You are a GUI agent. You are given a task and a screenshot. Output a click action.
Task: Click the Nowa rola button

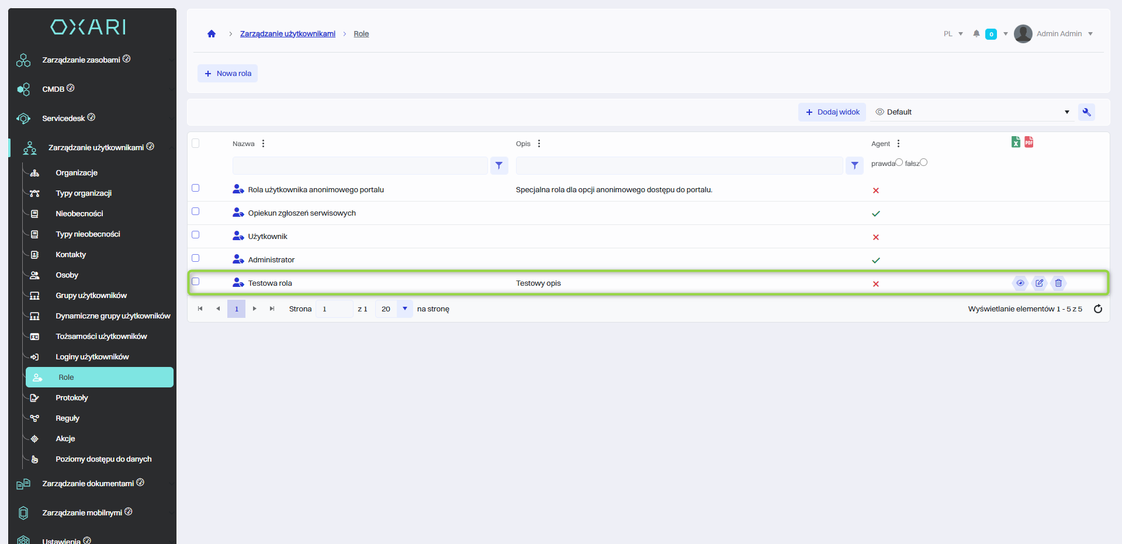228,74
